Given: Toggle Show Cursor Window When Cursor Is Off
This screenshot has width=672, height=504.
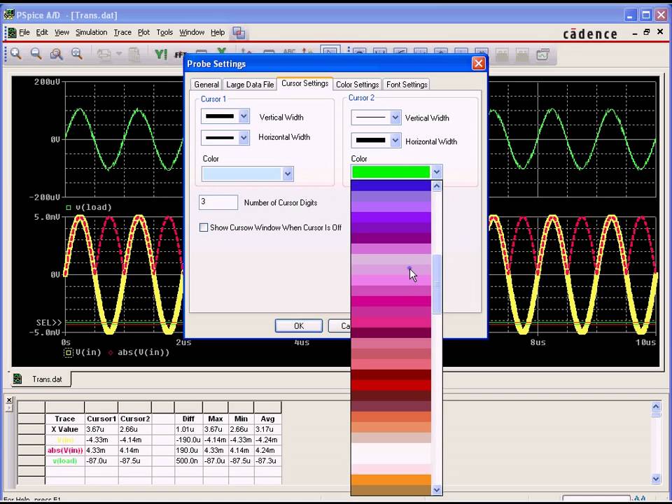Looking at the screenshot, I should pyautogui.click(x=204, y=227).
